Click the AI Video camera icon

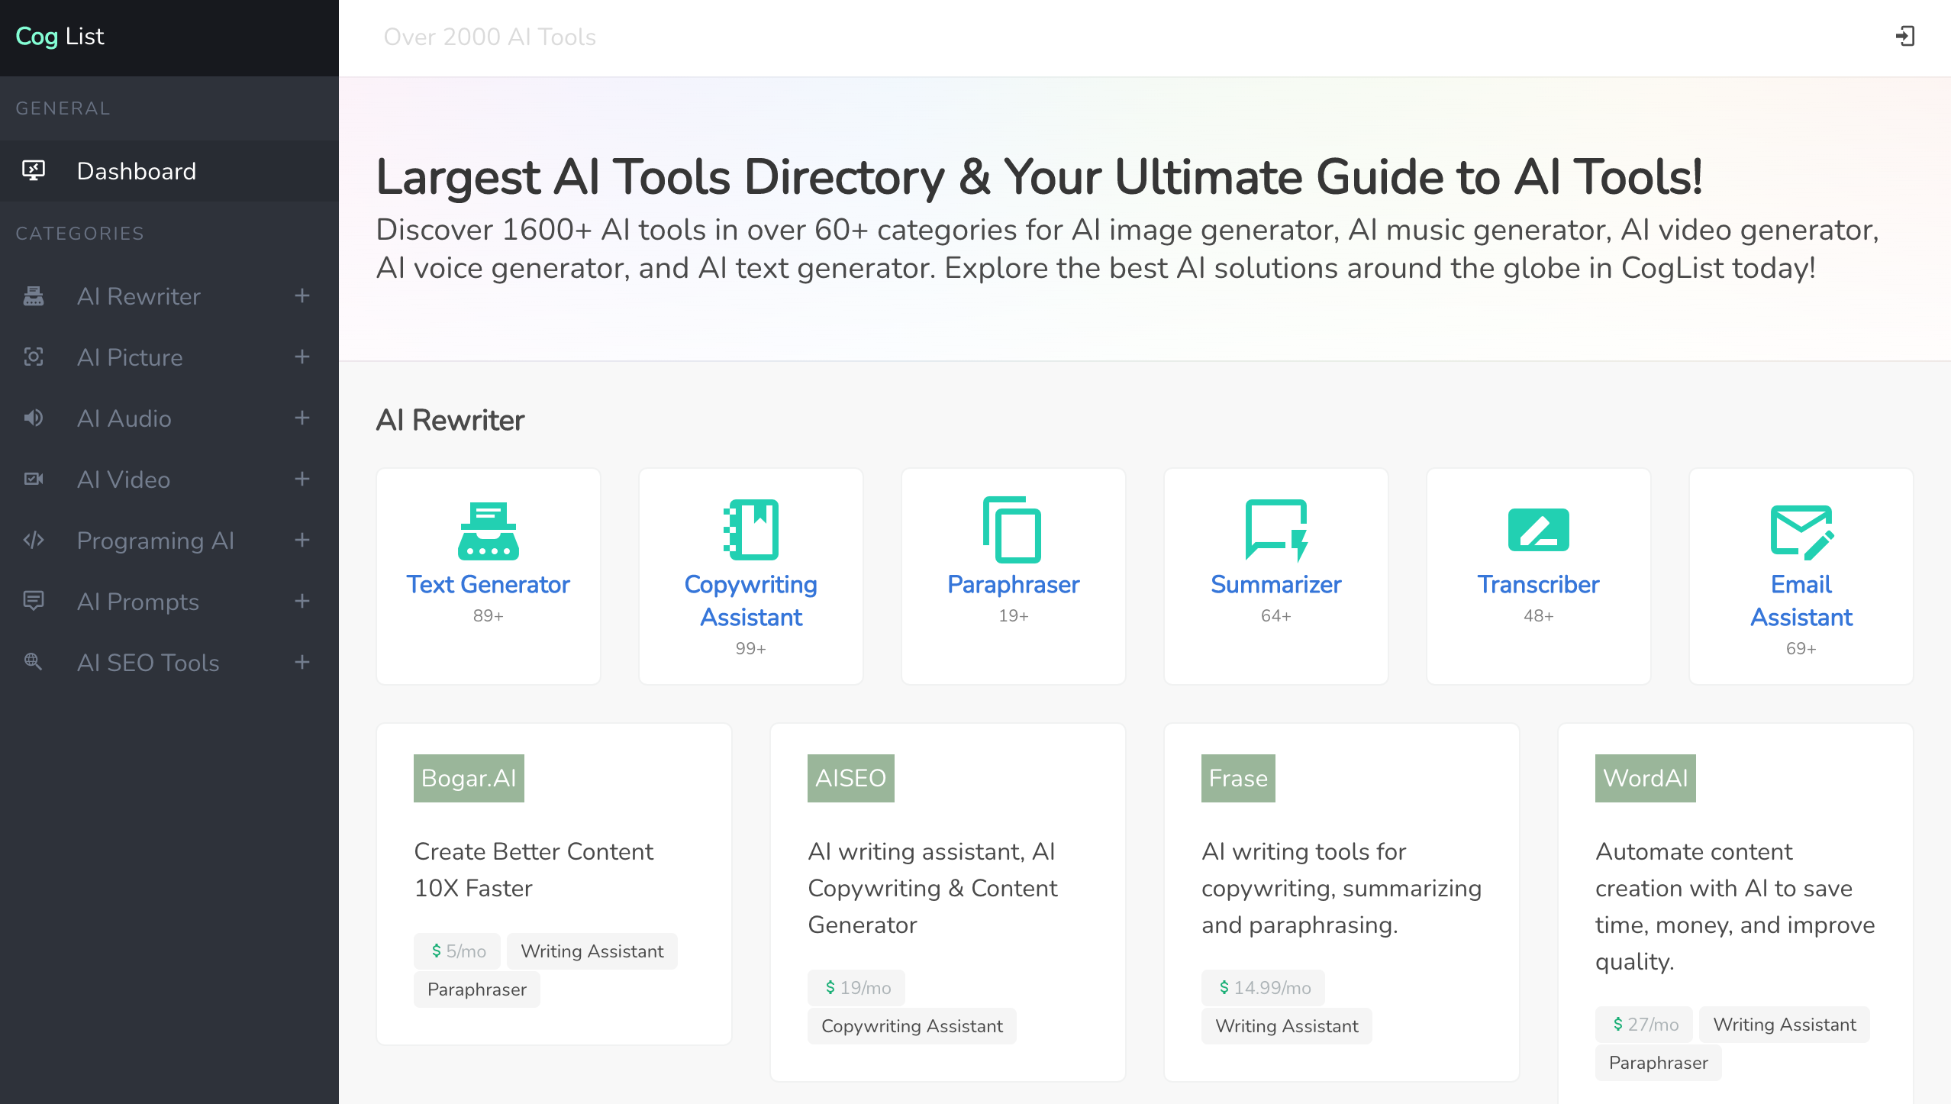coord(34,479)
